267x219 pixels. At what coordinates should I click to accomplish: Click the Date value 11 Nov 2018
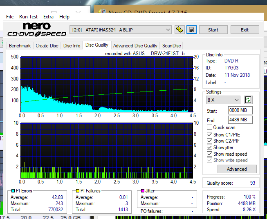click(x=237, y=75)
